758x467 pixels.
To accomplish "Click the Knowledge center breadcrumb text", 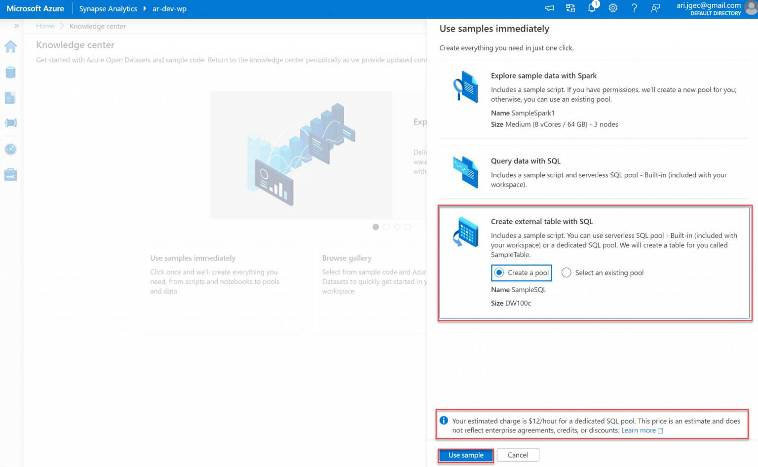I will coord(98,26).
